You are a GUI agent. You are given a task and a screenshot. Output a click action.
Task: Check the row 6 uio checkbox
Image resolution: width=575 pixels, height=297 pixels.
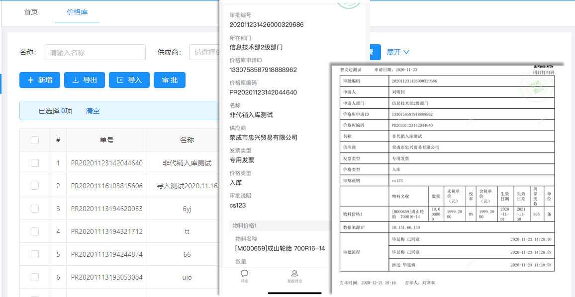(x=35, y=277)
